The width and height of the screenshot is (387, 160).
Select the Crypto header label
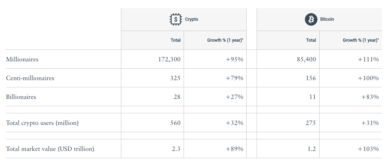[191, 19]
